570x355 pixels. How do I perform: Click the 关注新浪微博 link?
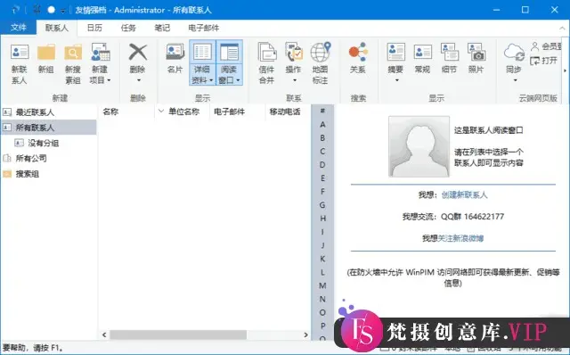460,238
